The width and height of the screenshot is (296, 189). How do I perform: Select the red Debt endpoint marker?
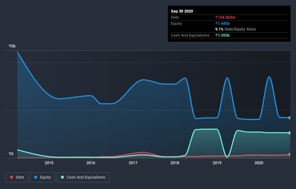click(290, 155)
